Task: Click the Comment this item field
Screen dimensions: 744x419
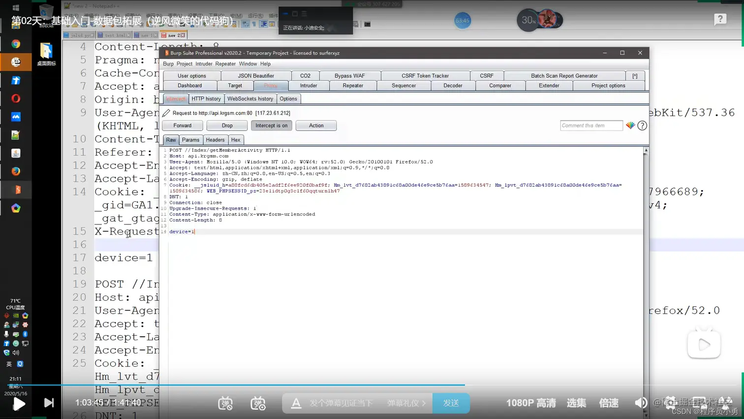Action: pyautogui.click(x=591, y=126)
